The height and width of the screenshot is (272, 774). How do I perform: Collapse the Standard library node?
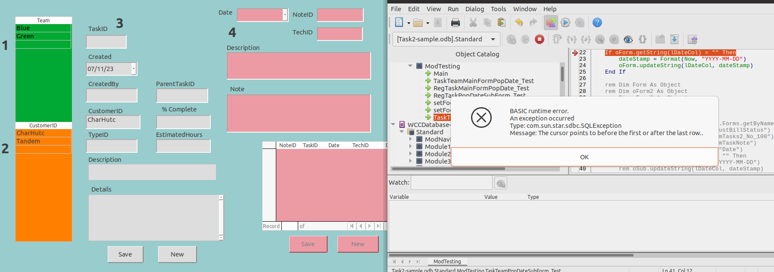click(402, 132)
